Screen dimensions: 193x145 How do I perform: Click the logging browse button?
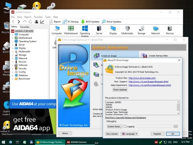point(176,126)
